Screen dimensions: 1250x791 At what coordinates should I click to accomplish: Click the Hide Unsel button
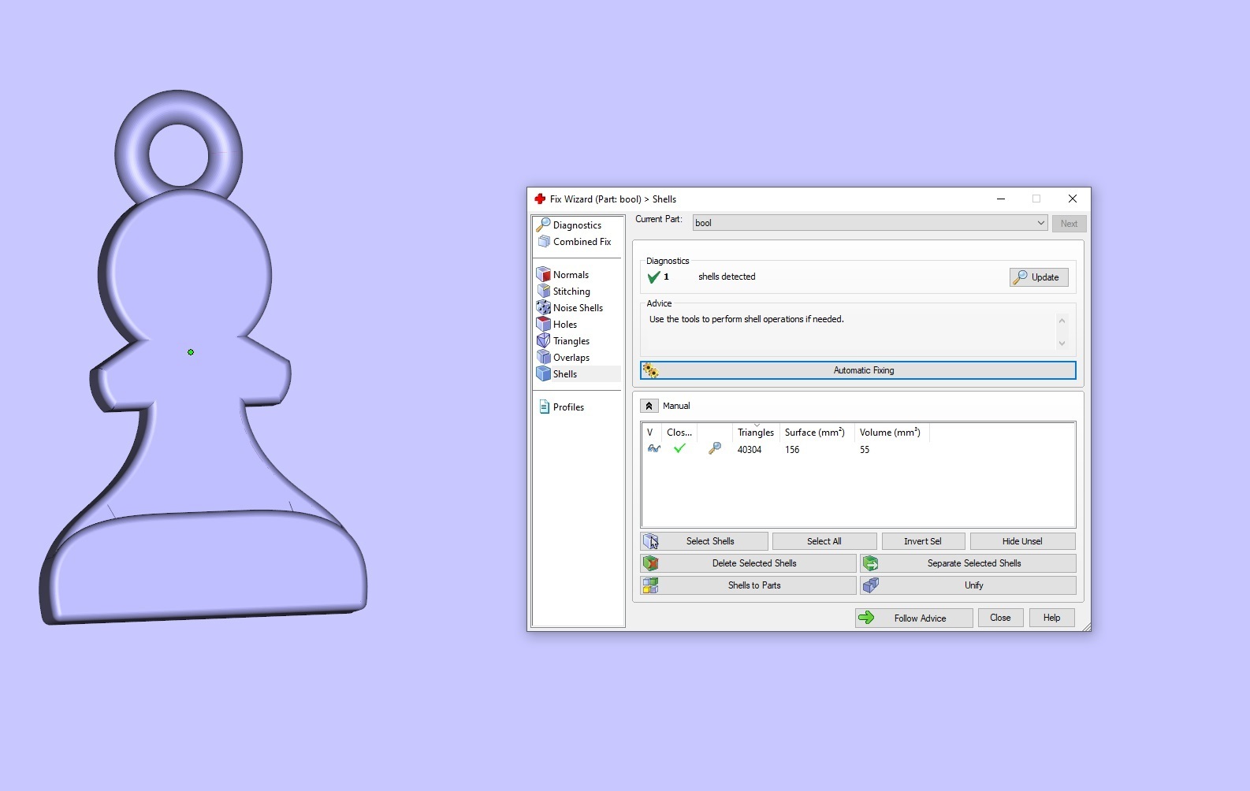click(x=1022, y=541)
